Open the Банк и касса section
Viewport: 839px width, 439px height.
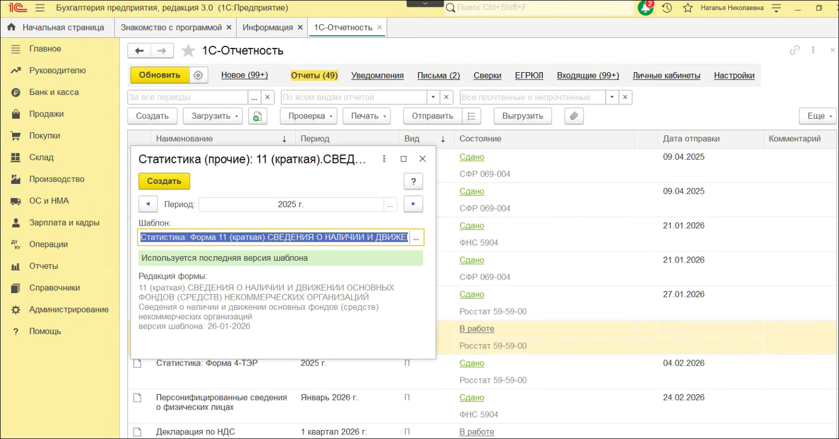pyautogui.click(x=54, y=92)
